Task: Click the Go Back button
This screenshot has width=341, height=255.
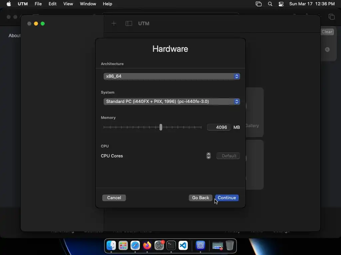Action: coord(200,198)
